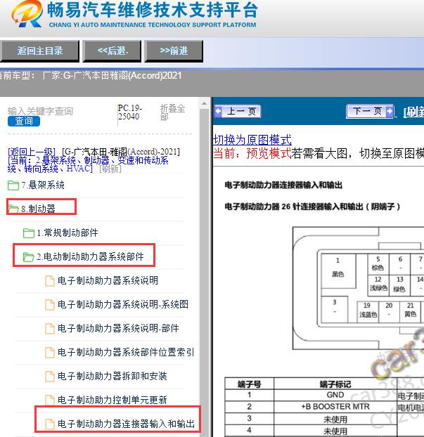Go to the previous page with 上一页
Screen dimensions: 424x437
(x=238, y=112)
